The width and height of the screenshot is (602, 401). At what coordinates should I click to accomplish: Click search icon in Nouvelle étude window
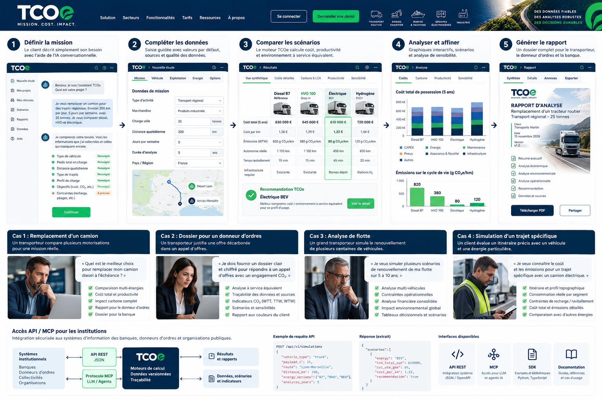214,67
